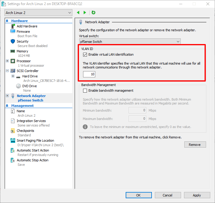Select Firmware settings item
The width and height of the screenshot is (215, 203).
pos(23,32)
